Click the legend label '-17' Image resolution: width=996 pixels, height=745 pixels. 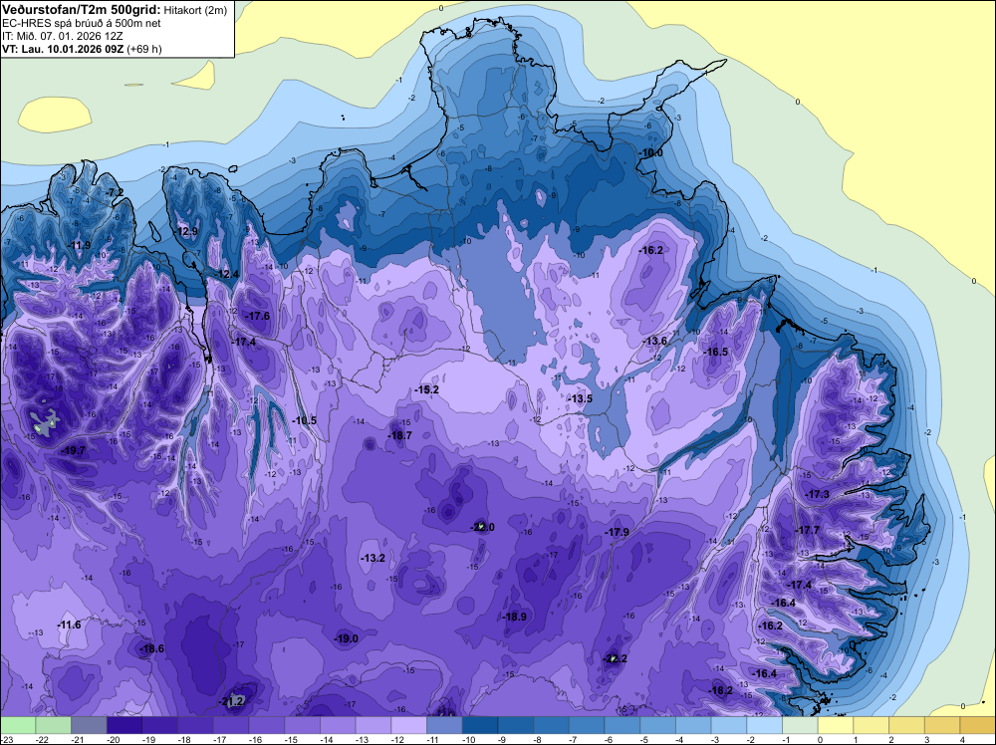click(220, 739)
